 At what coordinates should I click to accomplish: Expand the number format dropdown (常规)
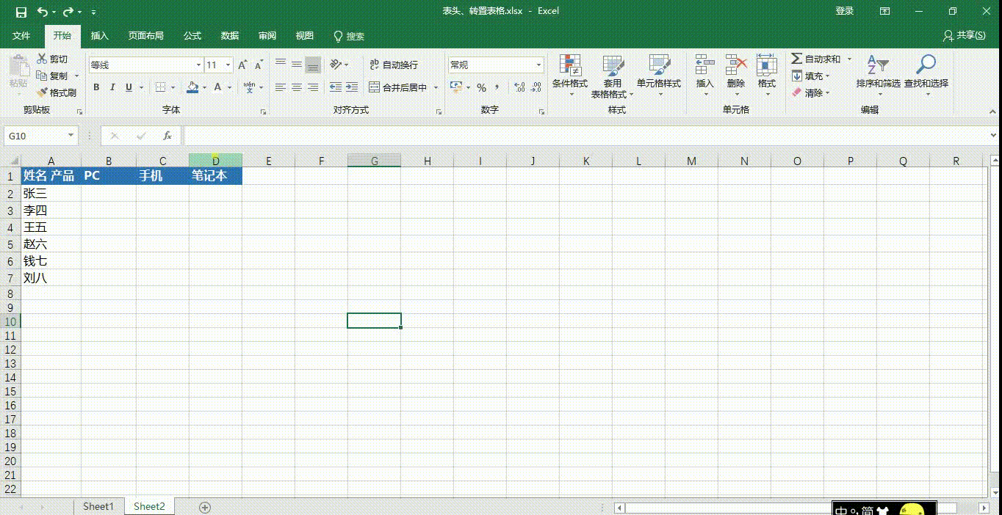538,65
